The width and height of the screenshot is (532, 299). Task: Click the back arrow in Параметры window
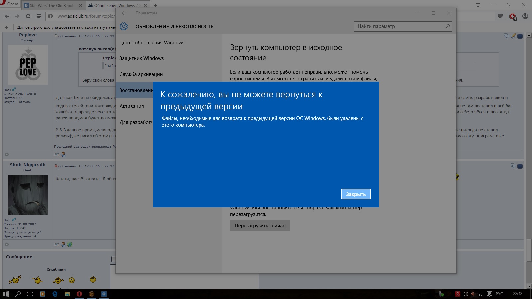pos(124,13)
